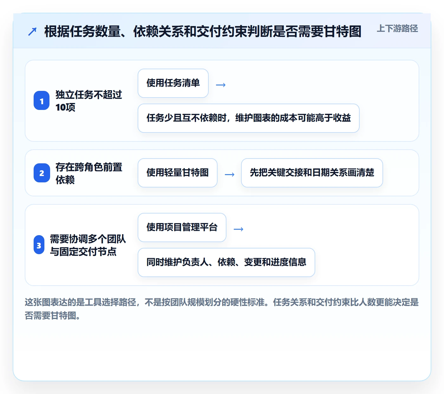Click the 独立任务不超过10项 condition text

click(89, 101)
